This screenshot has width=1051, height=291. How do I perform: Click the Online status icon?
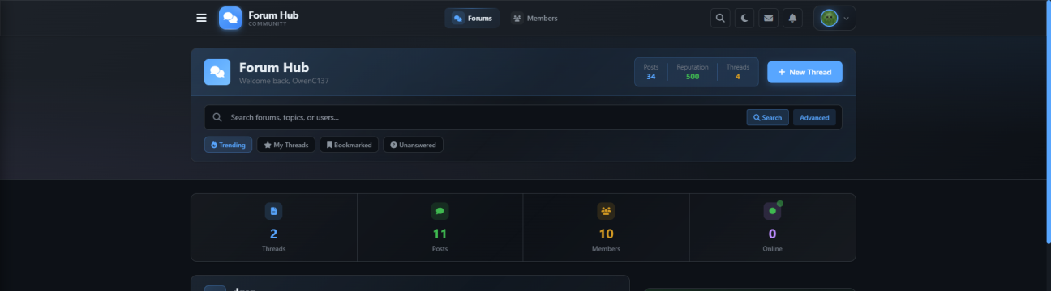[x=772, y=211]
